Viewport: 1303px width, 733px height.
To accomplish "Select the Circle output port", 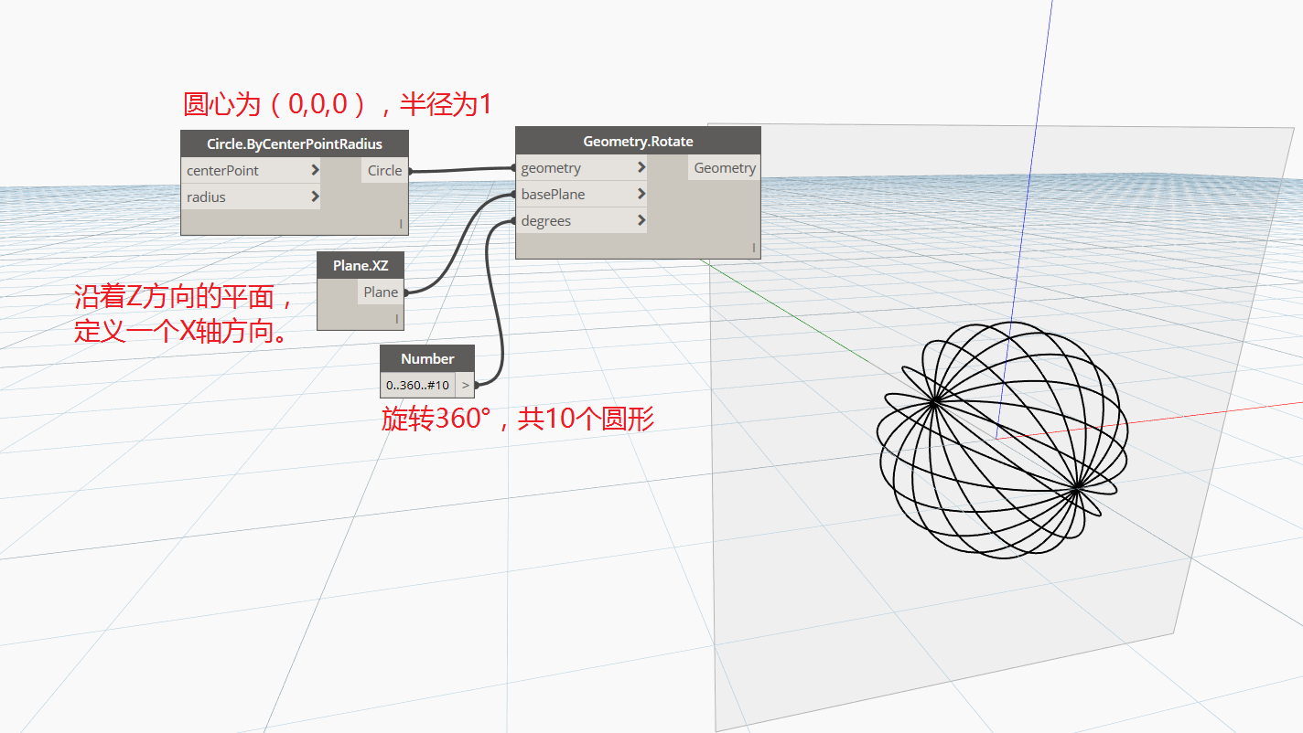I will 384,170.
